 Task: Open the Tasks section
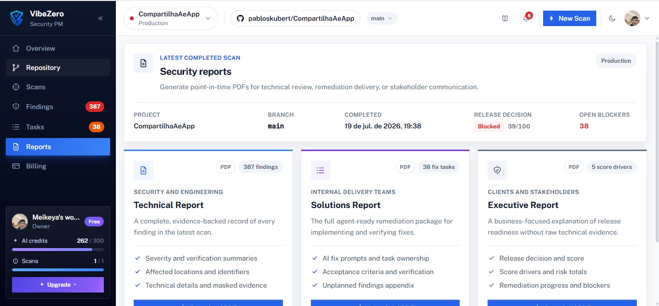tap(58, 127)
